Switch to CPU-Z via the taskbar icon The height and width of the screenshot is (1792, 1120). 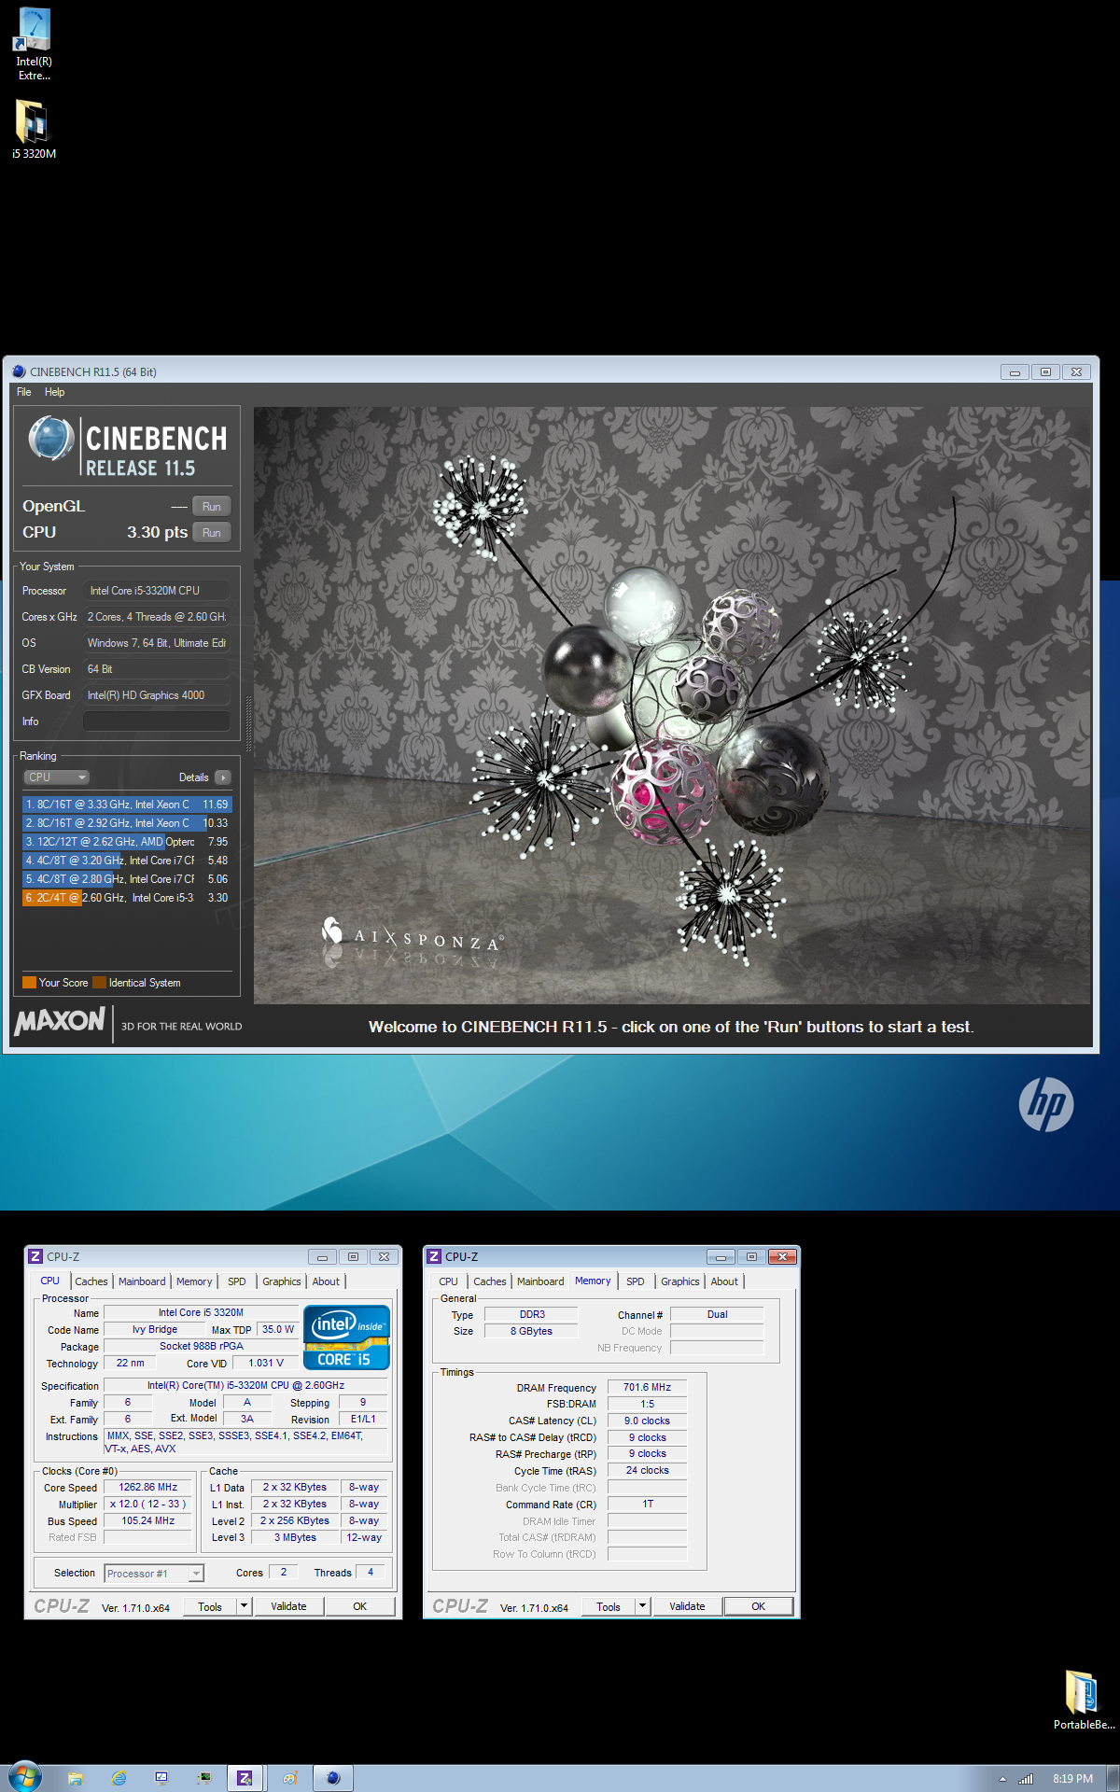point(245,1778)
